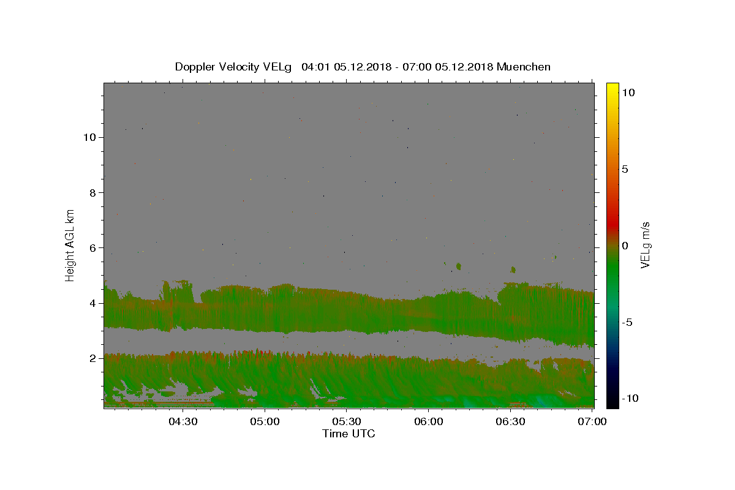Click the 'Height AGL km' axis label
Image resolution: width=735 pixels, height=490 pixels.
tap(70, 244)
